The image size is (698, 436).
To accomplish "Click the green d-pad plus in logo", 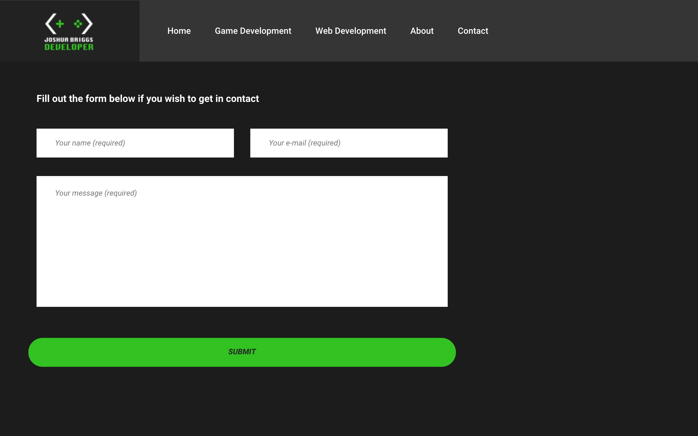I will 60,24.
